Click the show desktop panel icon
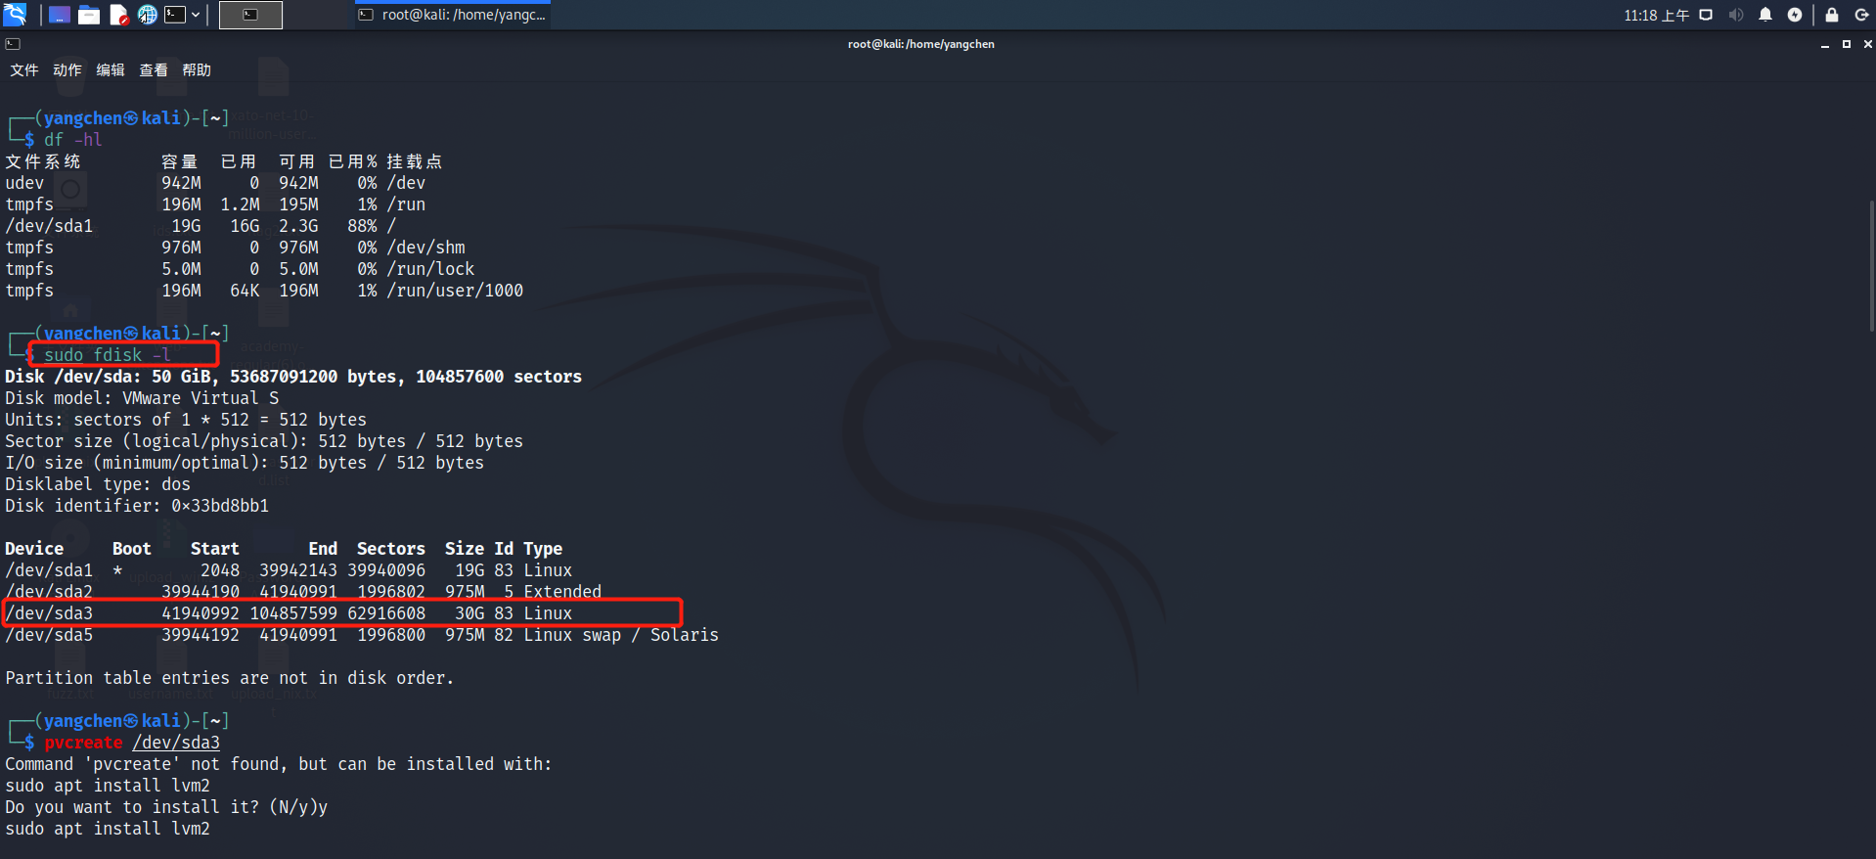The image size is (1876, 859). pyautogui.click(x=59, y=15)
